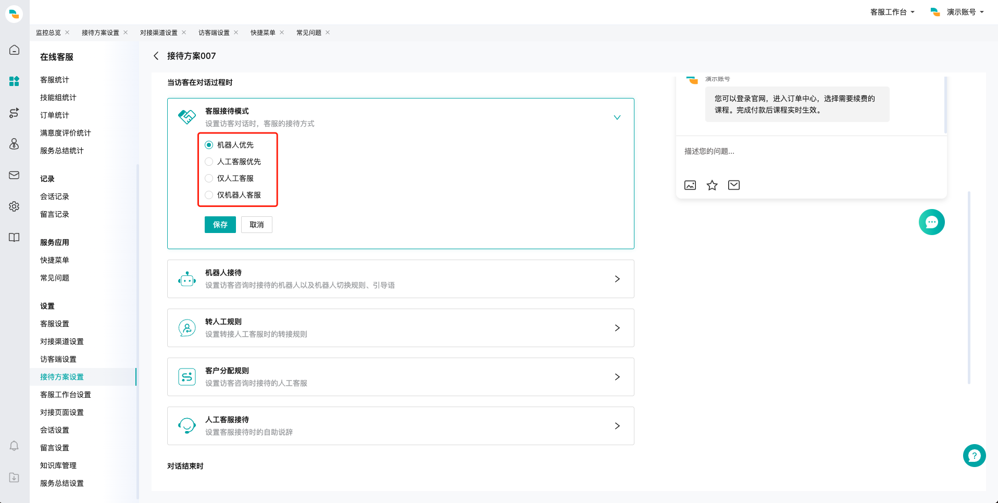Expand the 客户分配规则 row arrow
The height and width of the screenshot is (503, 998).
[x=617, y=377]
